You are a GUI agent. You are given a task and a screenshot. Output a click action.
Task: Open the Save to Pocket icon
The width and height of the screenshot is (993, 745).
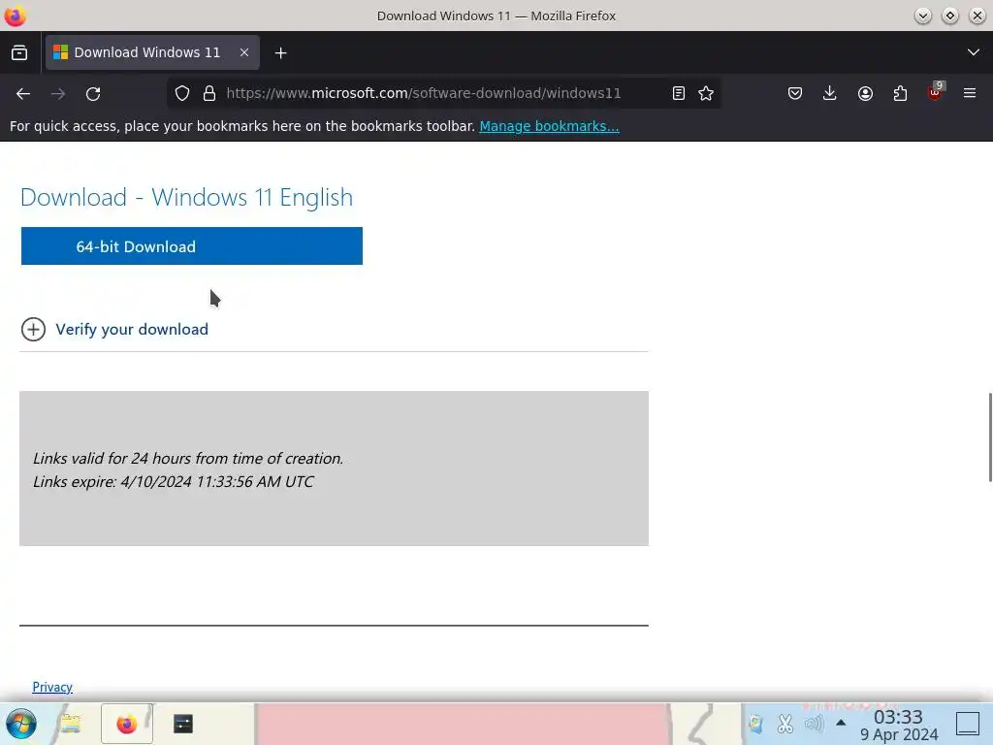[795, 94]
